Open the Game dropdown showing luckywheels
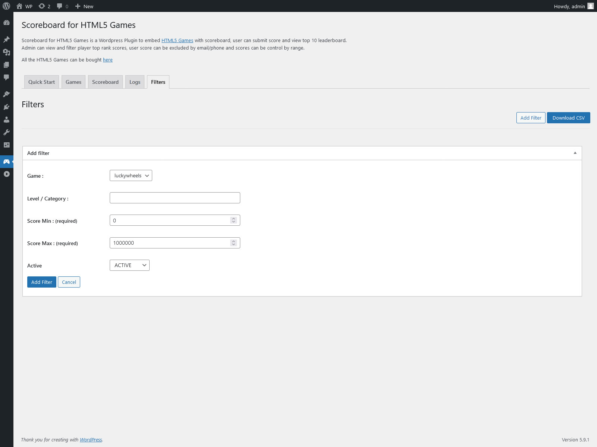The width and height of the screenshot is (597, 447). (131, 175)
